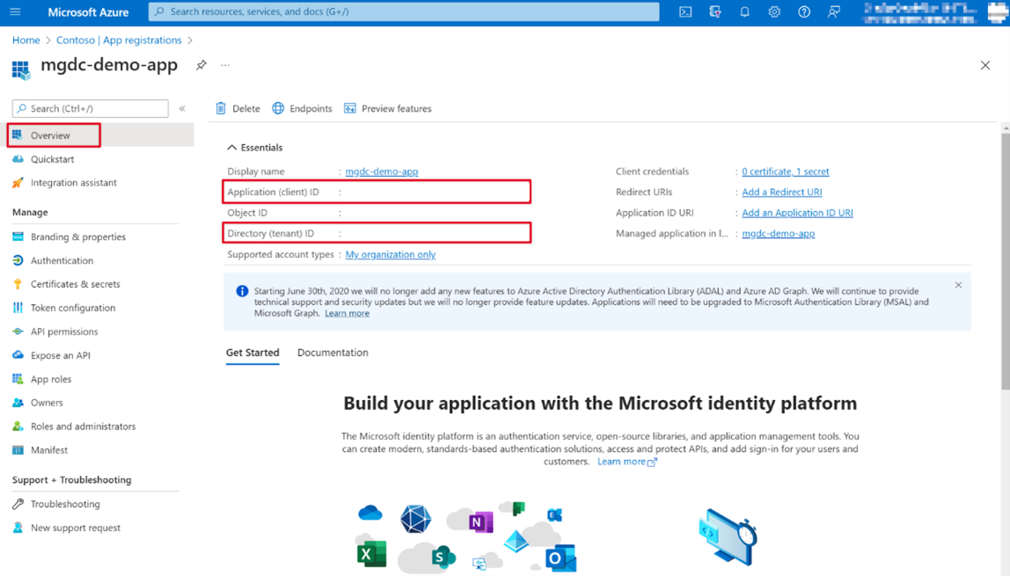Select the Get Started tab
Image resolution: width=1010 pixels, height=576 pixels.
tap(252, 352)
